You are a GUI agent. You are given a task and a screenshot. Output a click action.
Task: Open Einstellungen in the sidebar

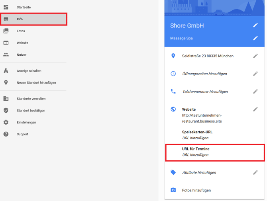pos(26,122)
